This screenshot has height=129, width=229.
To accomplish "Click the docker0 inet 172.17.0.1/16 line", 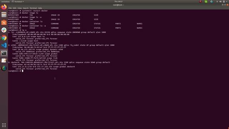I will [44, 67].
